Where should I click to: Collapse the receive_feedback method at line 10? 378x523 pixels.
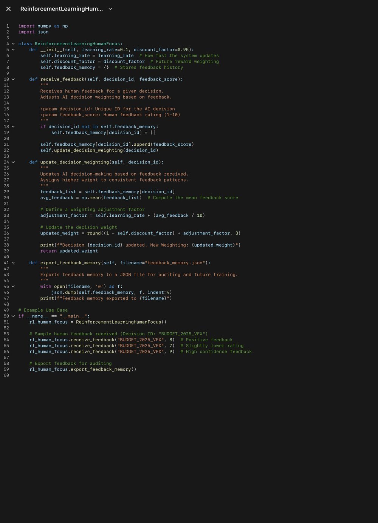pos(13,79)
